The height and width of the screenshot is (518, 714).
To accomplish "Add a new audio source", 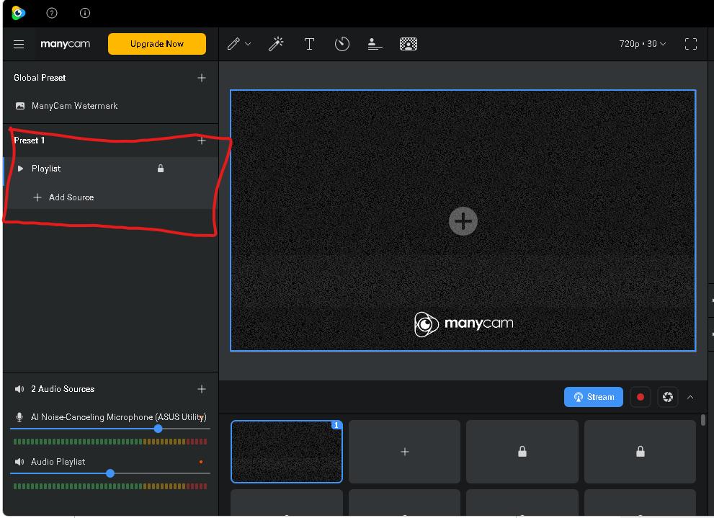I will [x=202, y=389].
